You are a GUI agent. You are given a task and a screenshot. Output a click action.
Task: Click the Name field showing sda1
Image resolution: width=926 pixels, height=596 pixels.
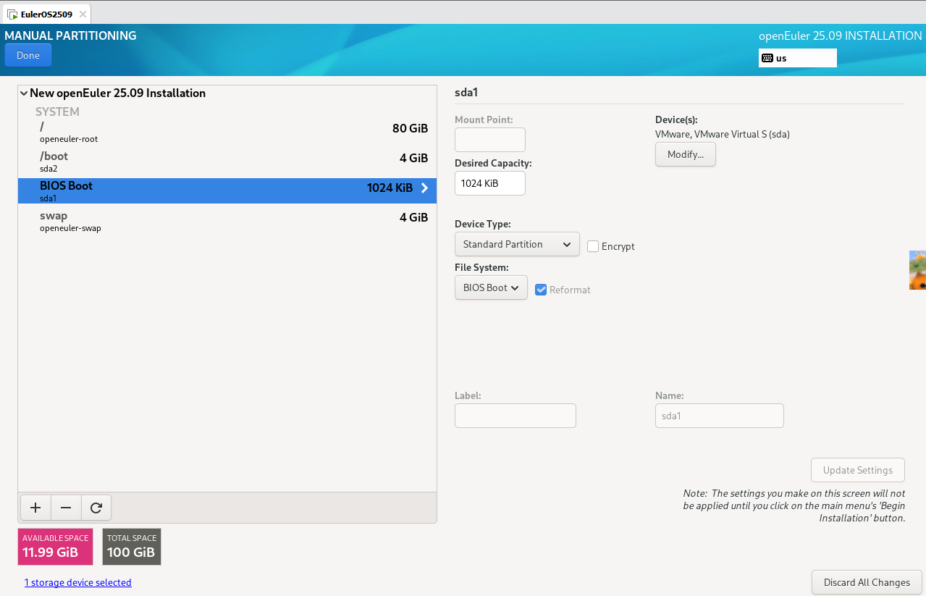(720, 416)
